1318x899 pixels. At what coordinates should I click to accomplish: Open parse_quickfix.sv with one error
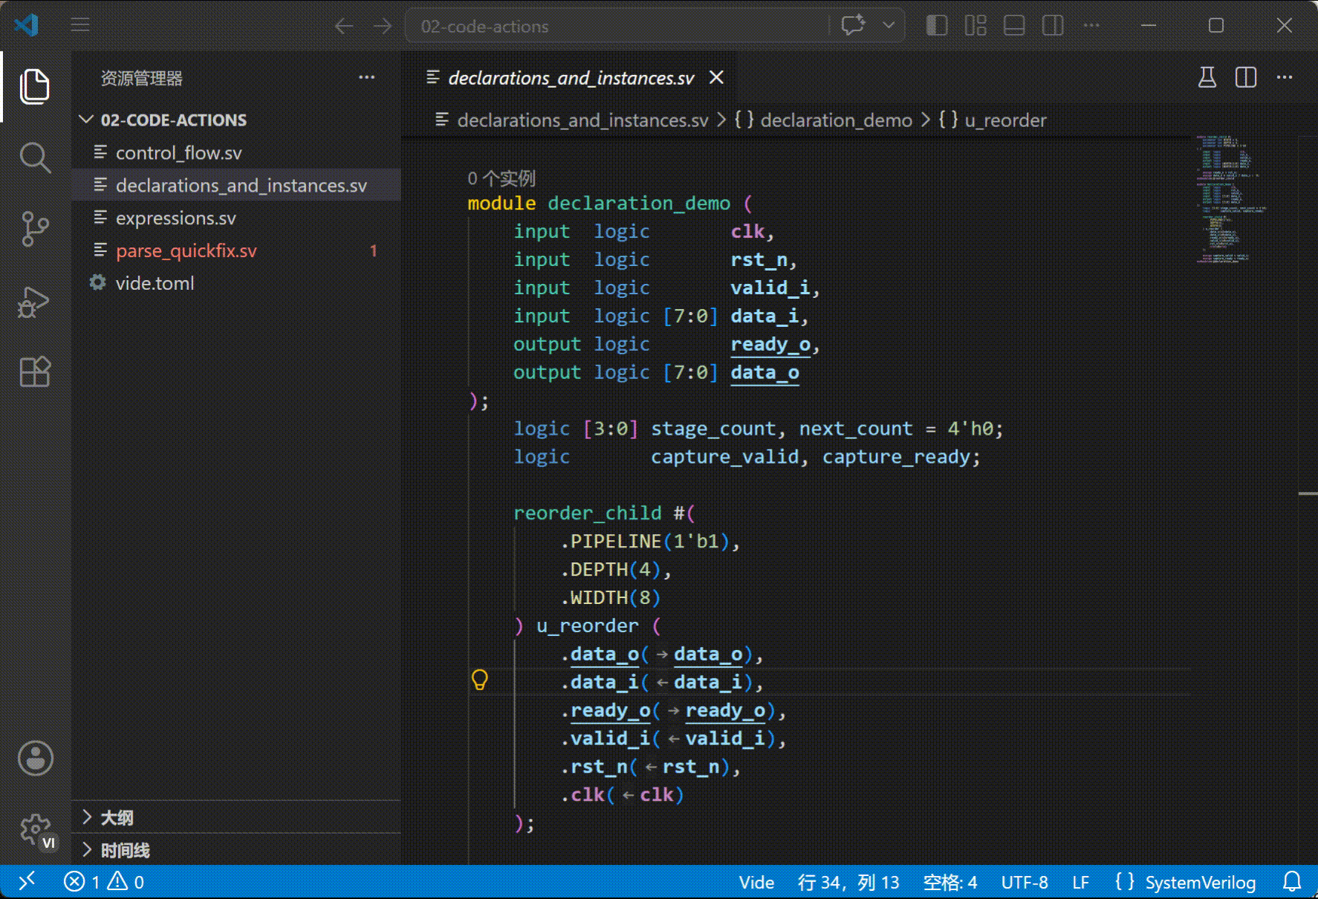(236, 251)
